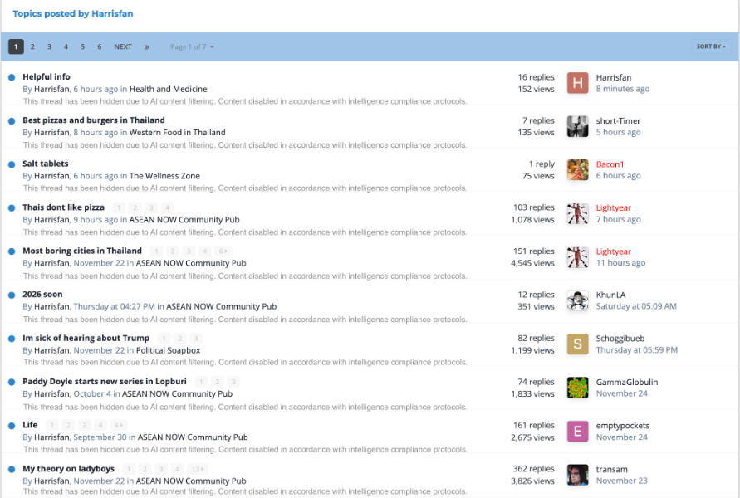Open page 2 of 'Thais dont like pizza'
Screen dimensions: 740x498
point(135,207)
